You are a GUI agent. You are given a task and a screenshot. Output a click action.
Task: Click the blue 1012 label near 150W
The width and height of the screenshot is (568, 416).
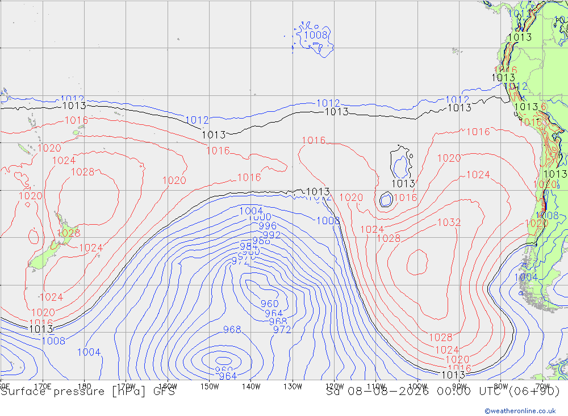[197, 120]
